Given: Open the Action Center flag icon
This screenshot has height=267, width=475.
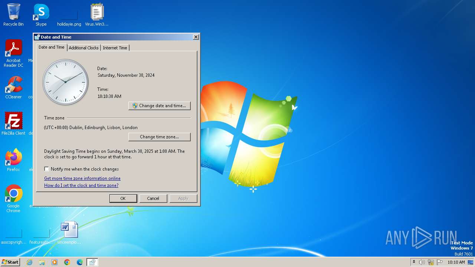Looking at the screenshot, I should click(440, 262).
